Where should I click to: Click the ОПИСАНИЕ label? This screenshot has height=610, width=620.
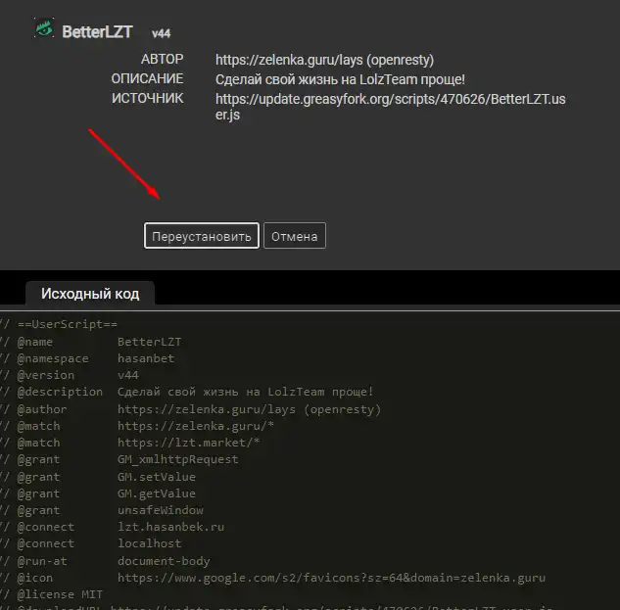147,78
